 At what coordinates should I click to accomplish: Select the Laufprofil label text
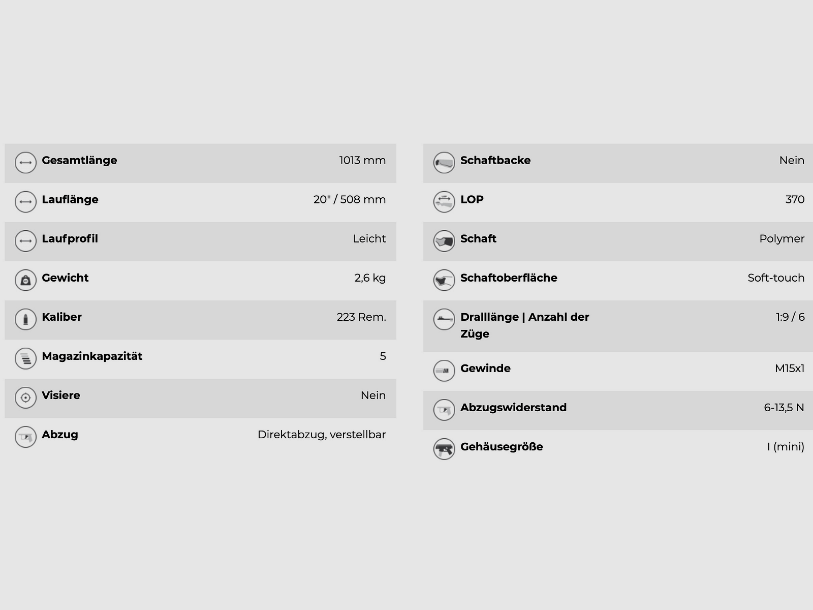[x=70, y=239]
